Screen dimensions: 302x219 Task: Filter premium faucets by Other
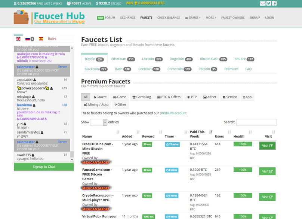(120, 104)
